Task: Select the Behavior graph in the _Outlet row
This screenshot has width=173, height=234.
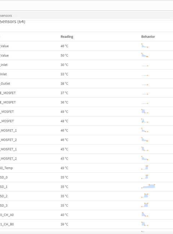Action: 145,85
